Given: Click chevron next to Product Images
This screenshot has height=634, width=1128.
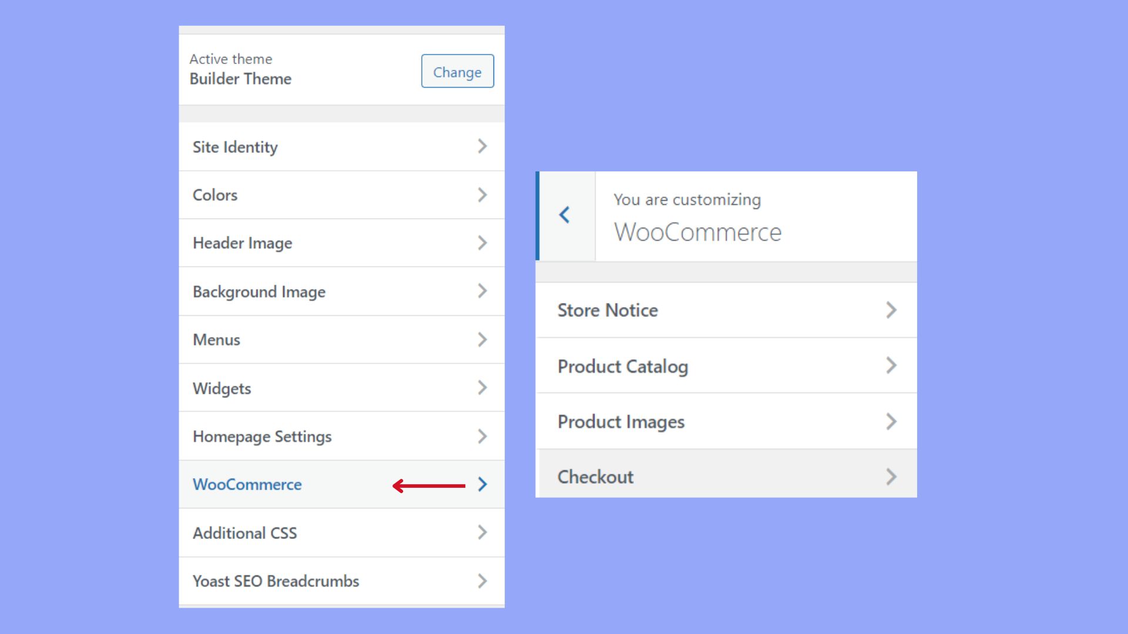Looking at the screenshot, I should click(891, 421).
